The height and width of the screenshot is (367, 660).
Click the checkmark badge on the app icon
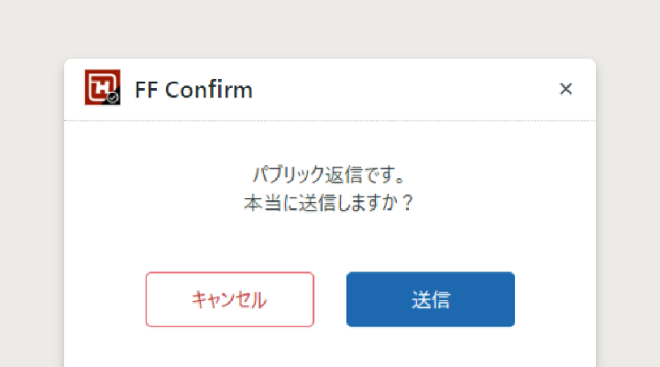(113, 97)
